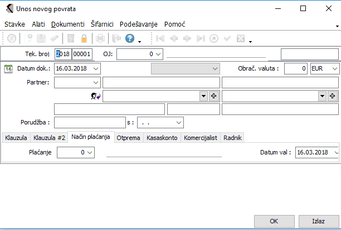Image resolution: width=341 pixels, height=230 pixels.
Task: Switch to the Otprema tab
Action: 128,138
